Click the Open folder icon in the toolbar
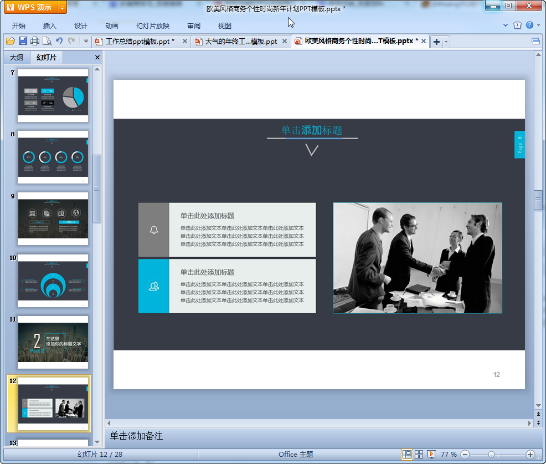546x464 pixels. coord(11,41)
